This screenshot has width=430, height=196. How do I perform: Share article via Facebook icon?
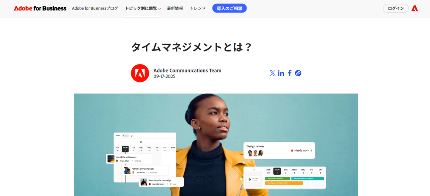[x=290, y=73]
